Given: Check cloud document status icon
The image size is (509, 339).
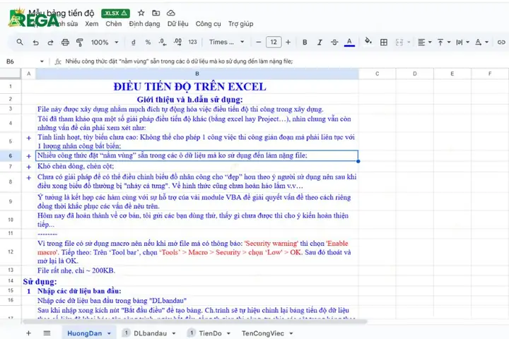Looking at the screenshot, I should click(171, 13).
